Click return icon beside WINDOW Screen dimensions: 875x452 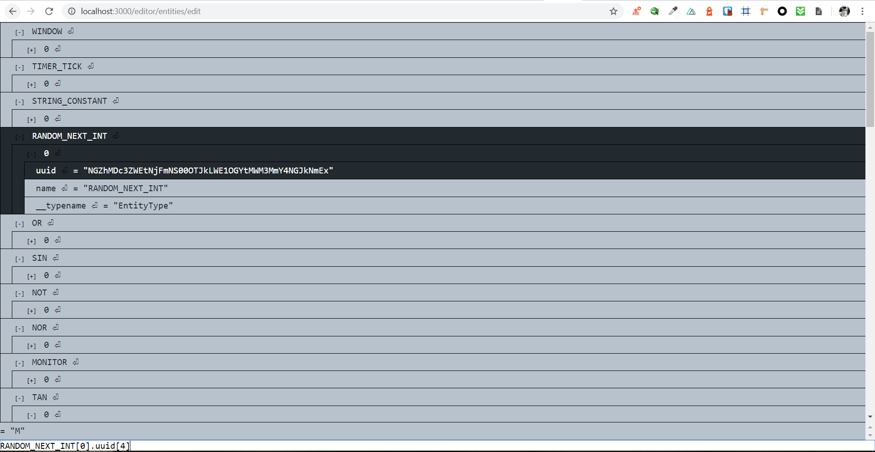coord(71,31)
